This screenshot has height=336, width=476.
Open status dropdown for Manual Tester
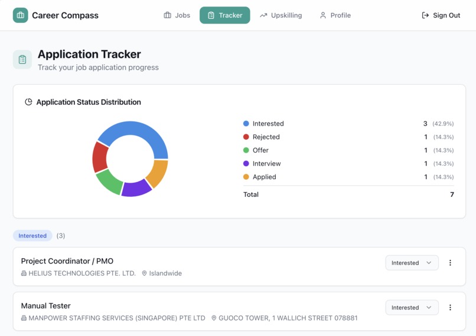tap(412, 308)
